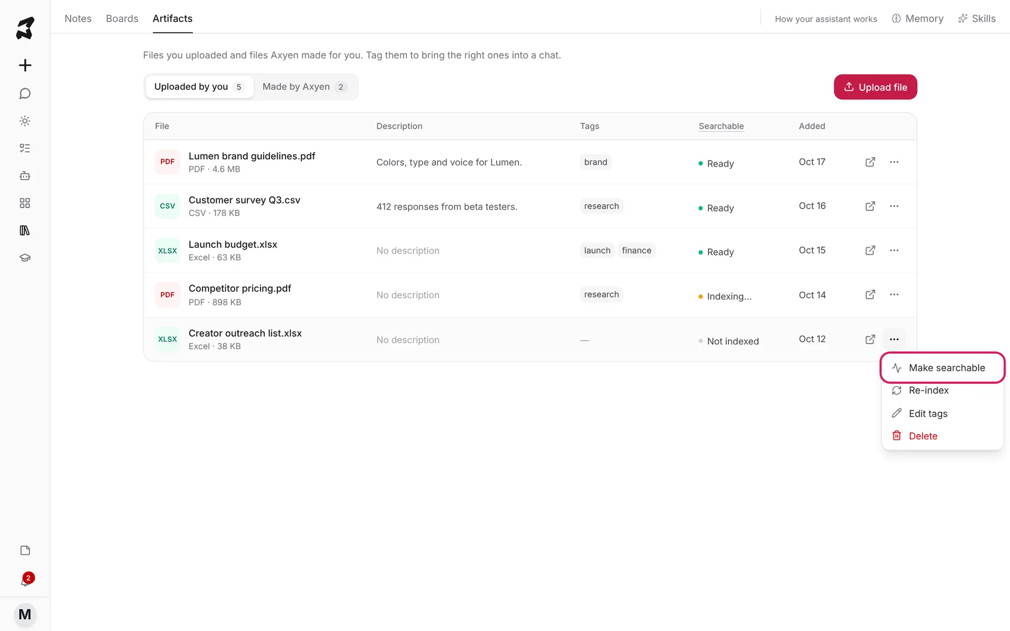Open Customer survey Q3.csv external link icon
The width and height of the screenshot is (1010, 631).
tap(870, 206)
